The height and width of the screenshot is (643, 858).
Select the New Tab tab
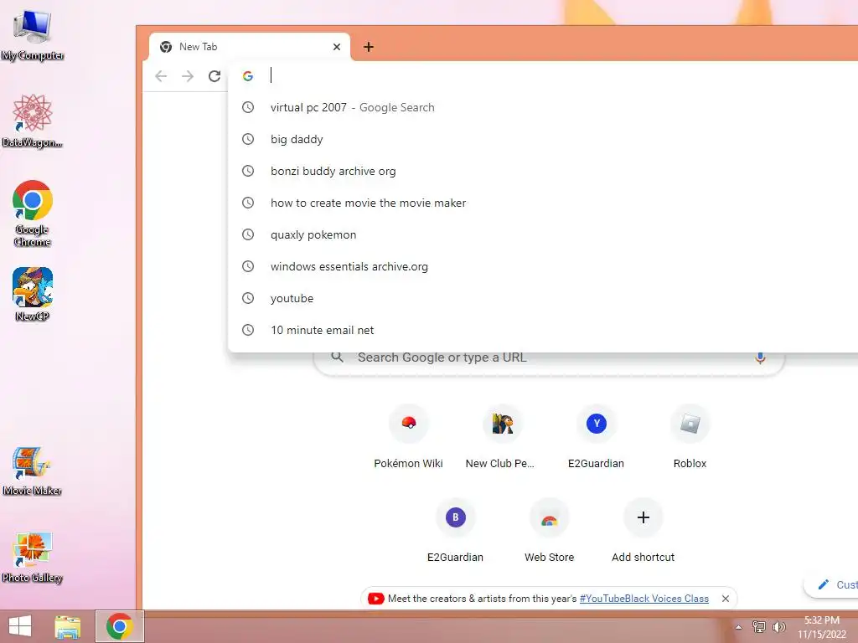point(249,47)
